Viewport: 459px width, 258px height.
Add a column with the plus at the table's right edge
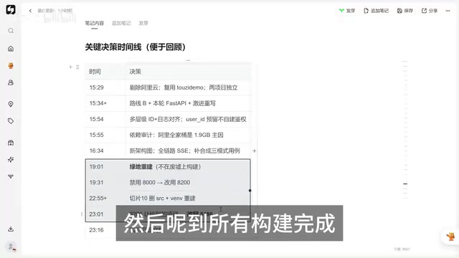255,151
